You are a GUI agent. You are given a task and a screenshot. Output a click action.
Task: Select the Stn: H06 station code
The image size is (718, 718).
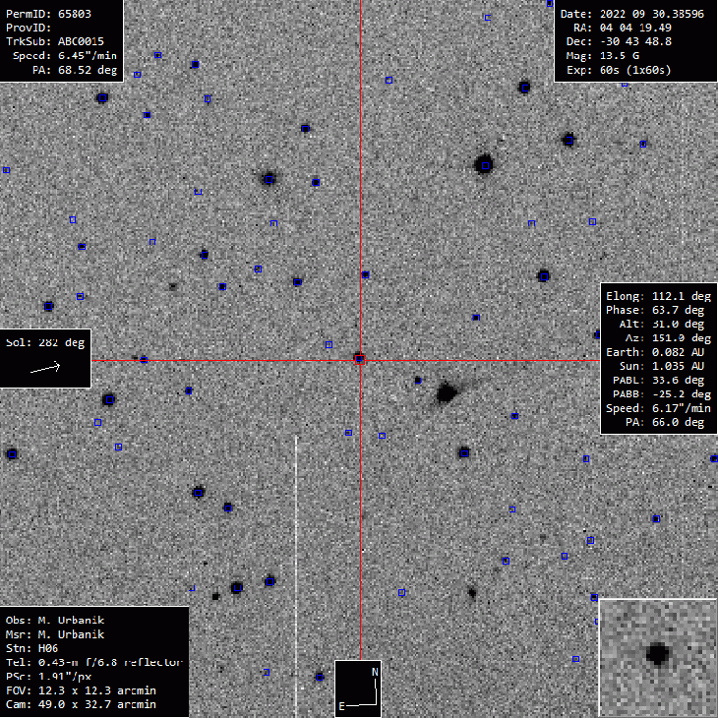pyautogui.click(x=35, y=649)
